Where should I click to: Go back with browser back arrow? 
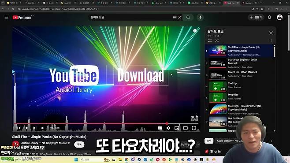click(x=4, y=9)
